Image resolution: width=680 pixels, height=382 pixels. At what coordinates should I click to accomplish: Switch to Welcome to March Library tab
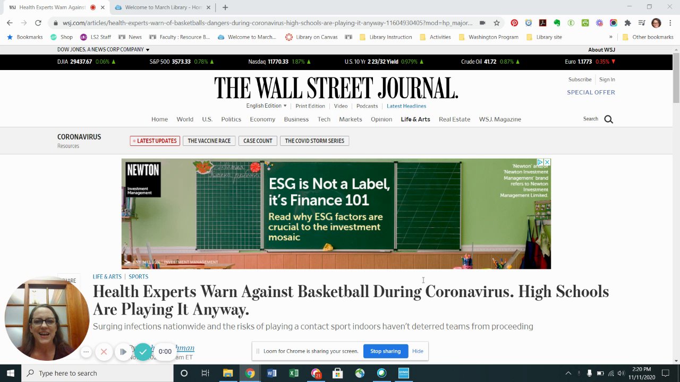click(x=164, y=7)
